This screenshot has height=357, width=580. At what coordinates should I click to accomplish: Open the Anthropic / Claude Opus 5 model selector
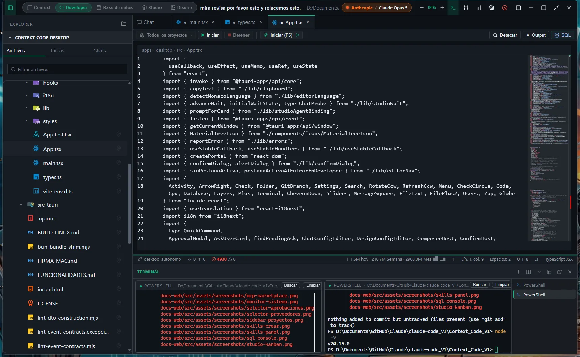[377, 8]
